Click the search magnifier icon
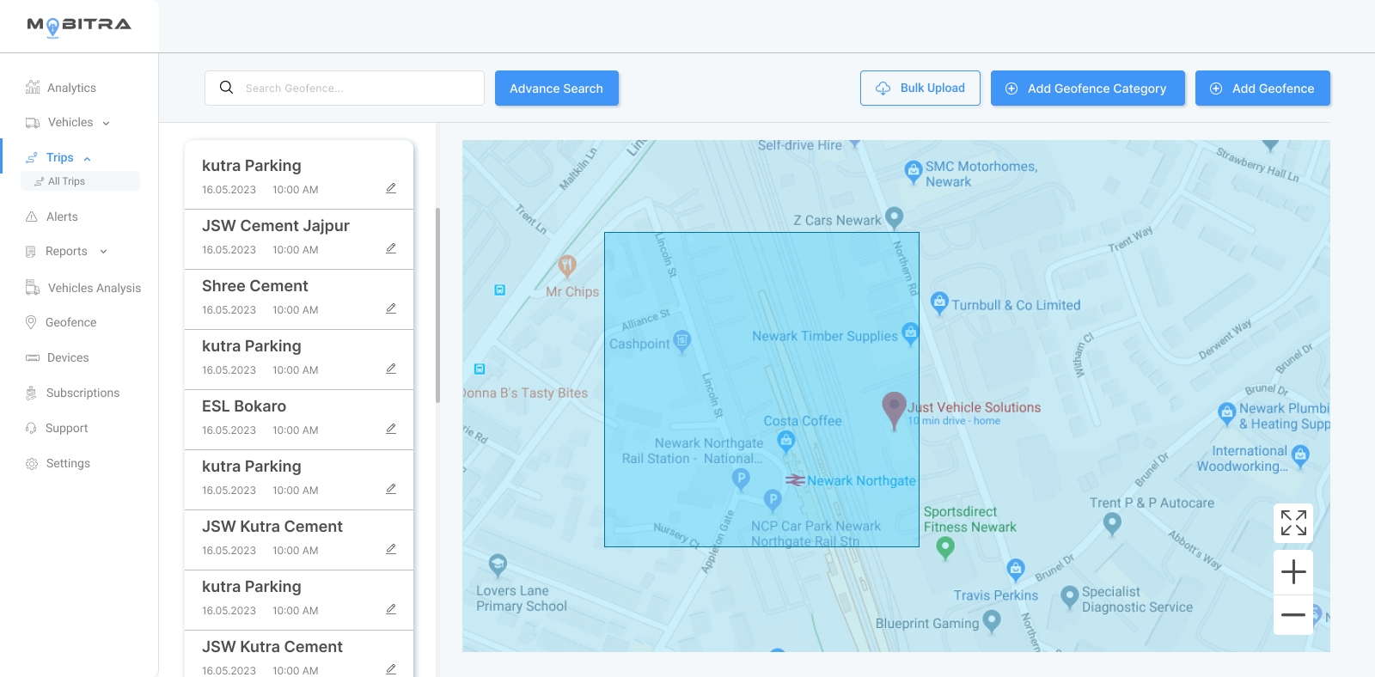This screenshot has height=677, width=1375. (x=227, y=88)
